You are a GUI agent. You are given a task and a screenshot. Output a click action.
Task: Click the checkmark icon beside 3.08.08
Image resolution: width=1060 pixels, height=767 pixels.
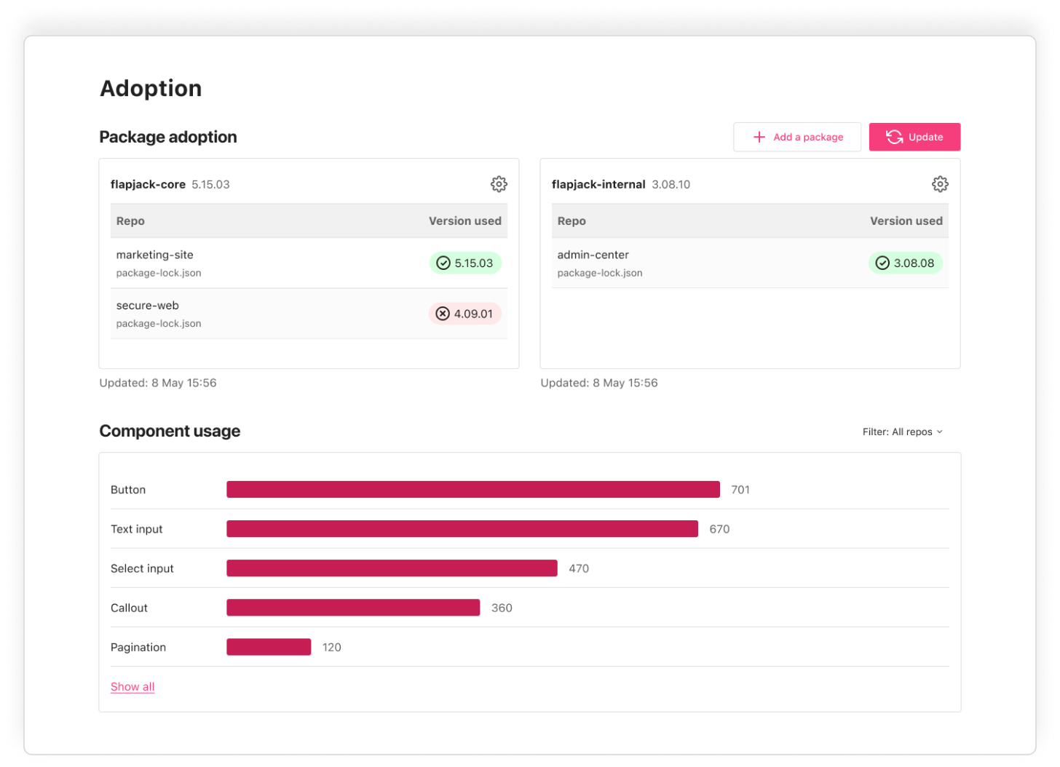click(x=883, y=263)
